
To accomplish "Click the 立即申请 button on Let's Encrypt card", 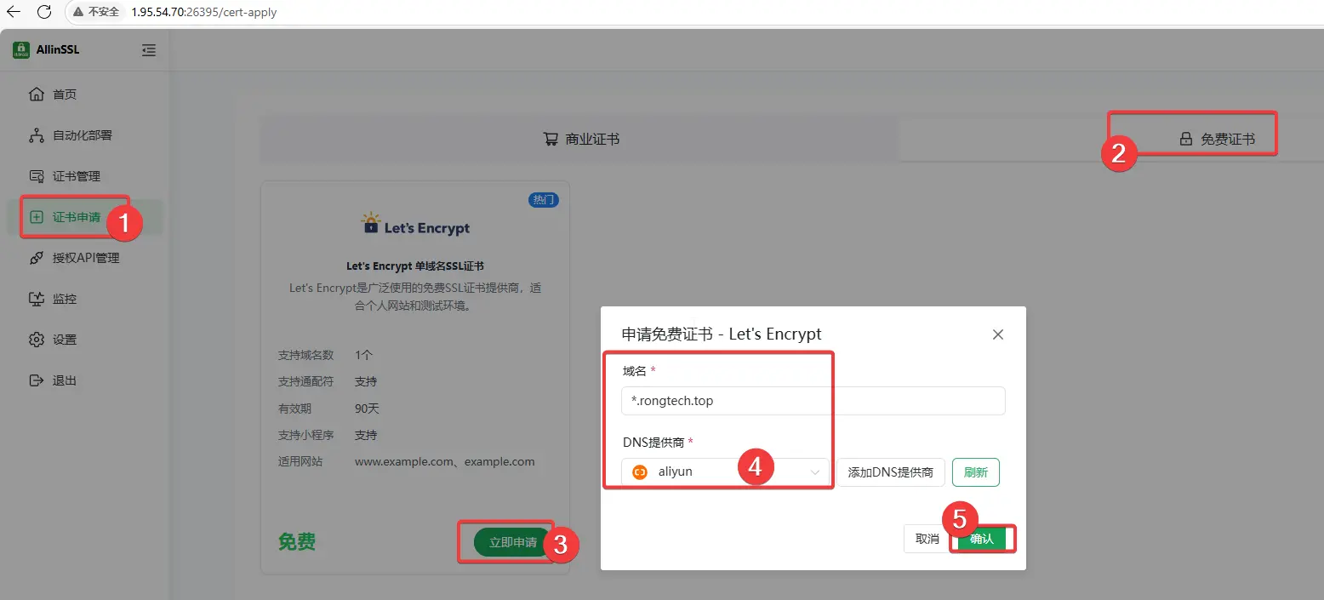I will (x=513, y=542).
